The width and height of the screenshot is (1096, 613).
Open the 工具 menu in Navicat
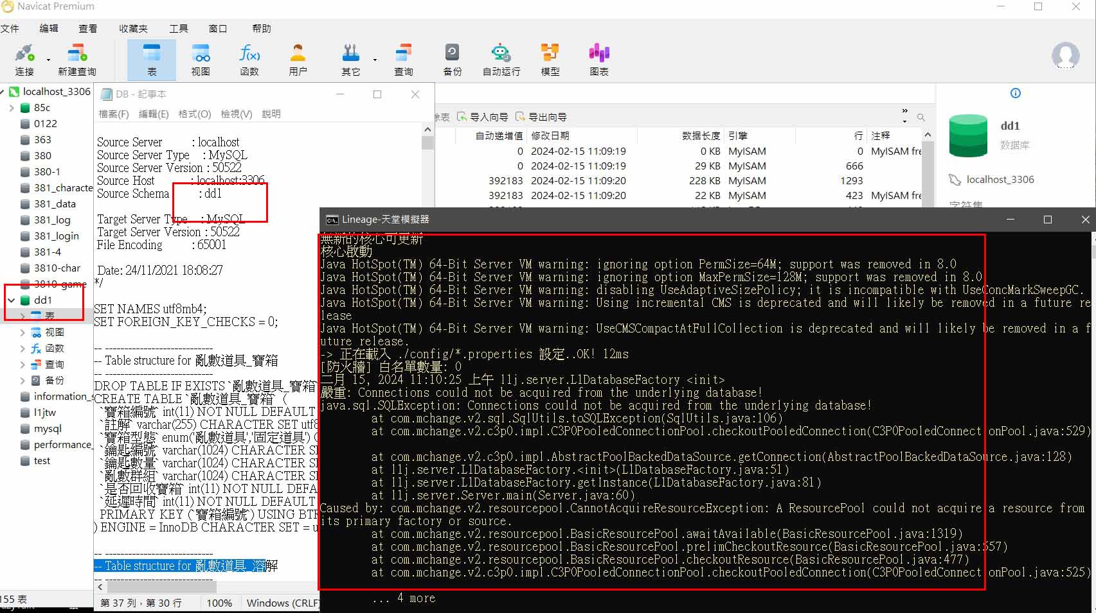pyautogui.click(x=179, y=28)
